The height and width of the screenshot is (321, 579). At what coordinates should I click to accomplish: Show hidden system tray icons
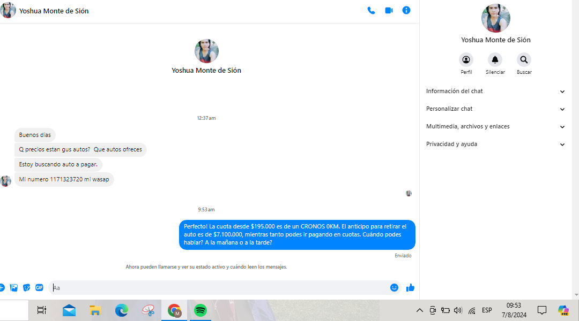[419, 310]
